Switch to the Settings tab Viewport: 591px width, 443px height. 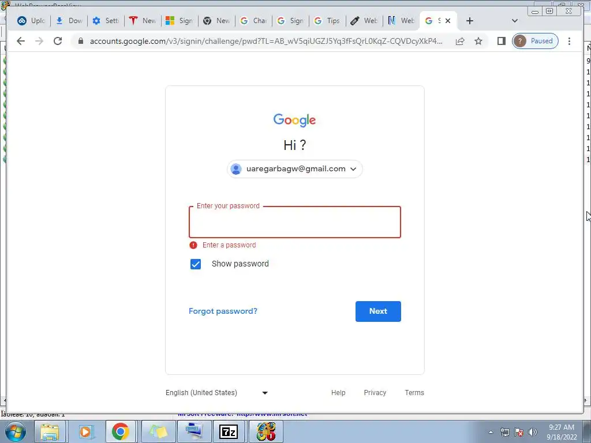[x=106, y=21]
